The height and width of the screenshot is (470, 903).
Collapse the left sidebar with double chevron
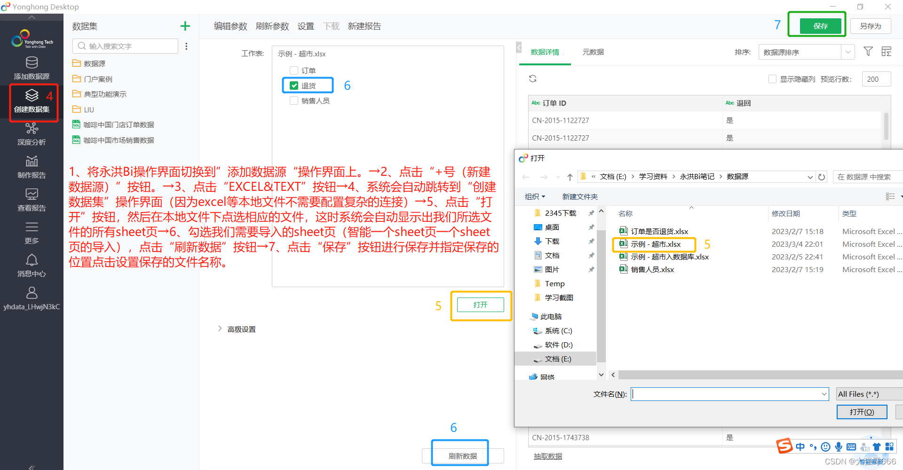click(x=32, y=467)
